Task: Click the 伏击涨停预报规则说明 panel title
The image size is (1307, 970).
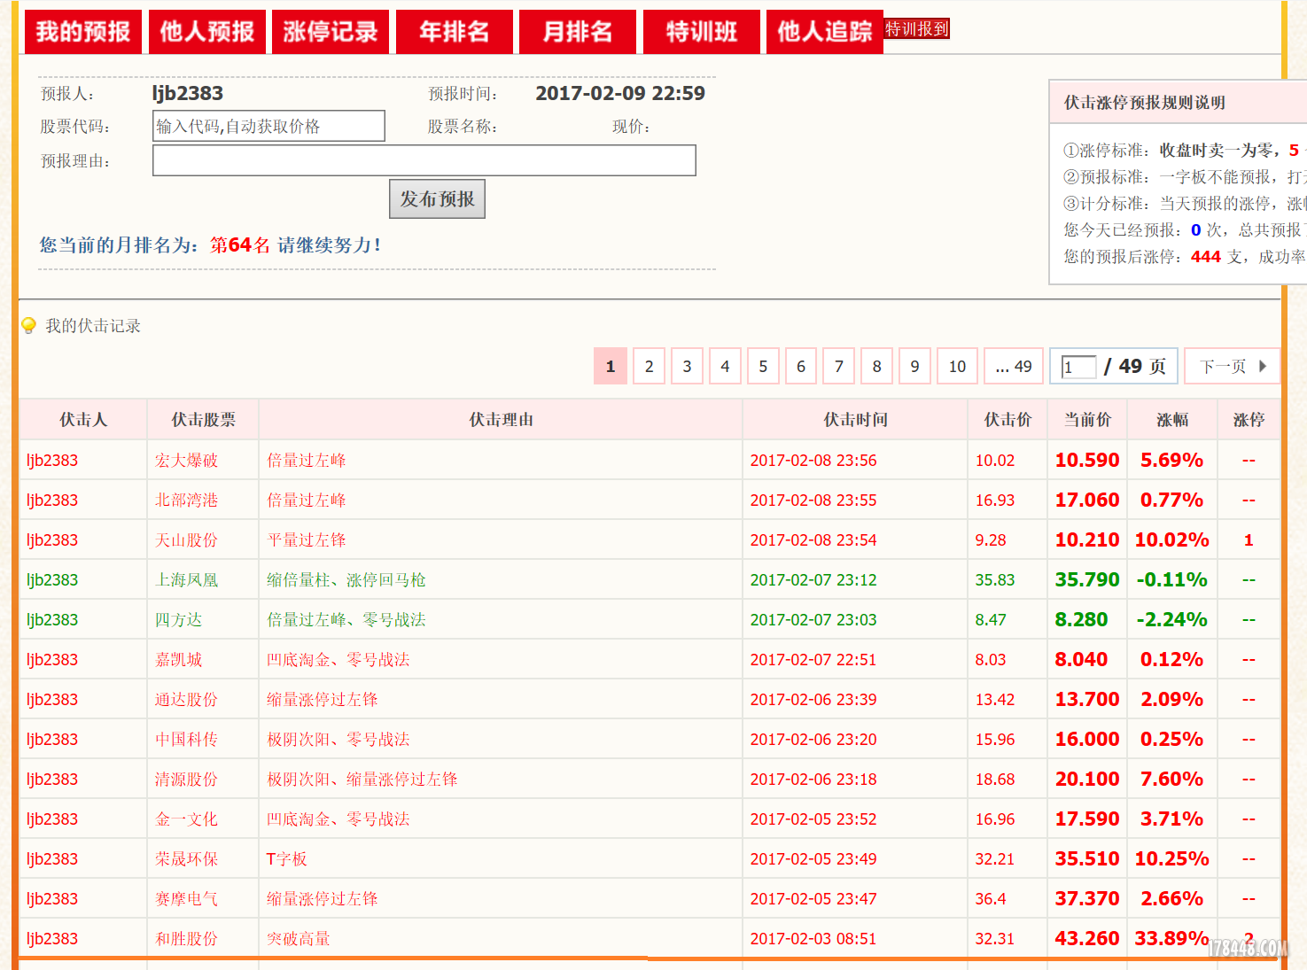Action: [1145, 103]
